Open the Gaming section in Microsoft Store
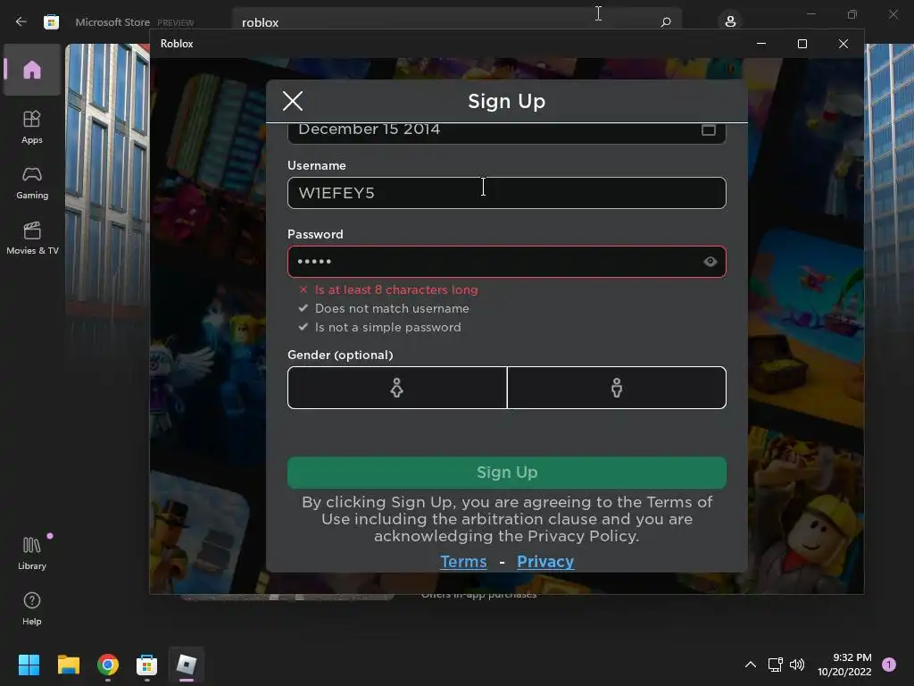Image resolution: width=914 pixels, height=686 pixels. [x=32, y=183]
